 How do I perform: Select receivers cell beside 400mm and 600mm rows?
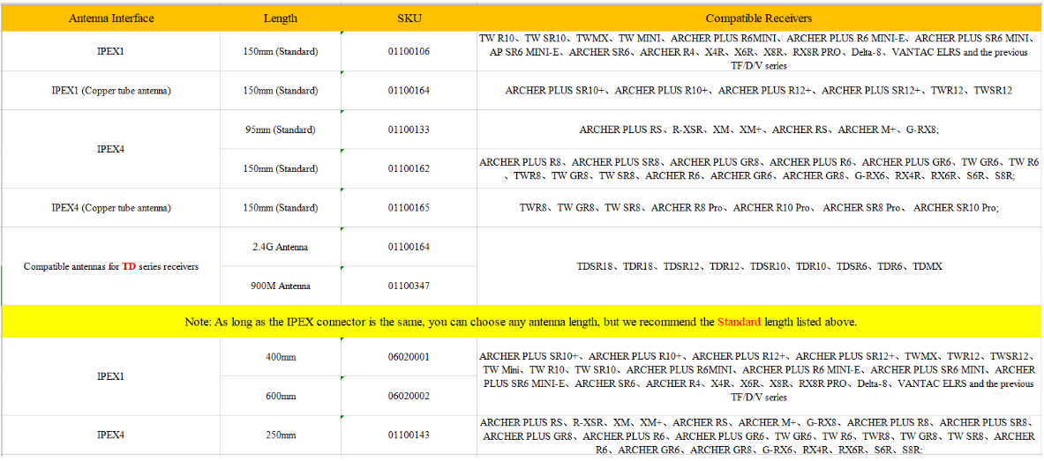(761, 376)
